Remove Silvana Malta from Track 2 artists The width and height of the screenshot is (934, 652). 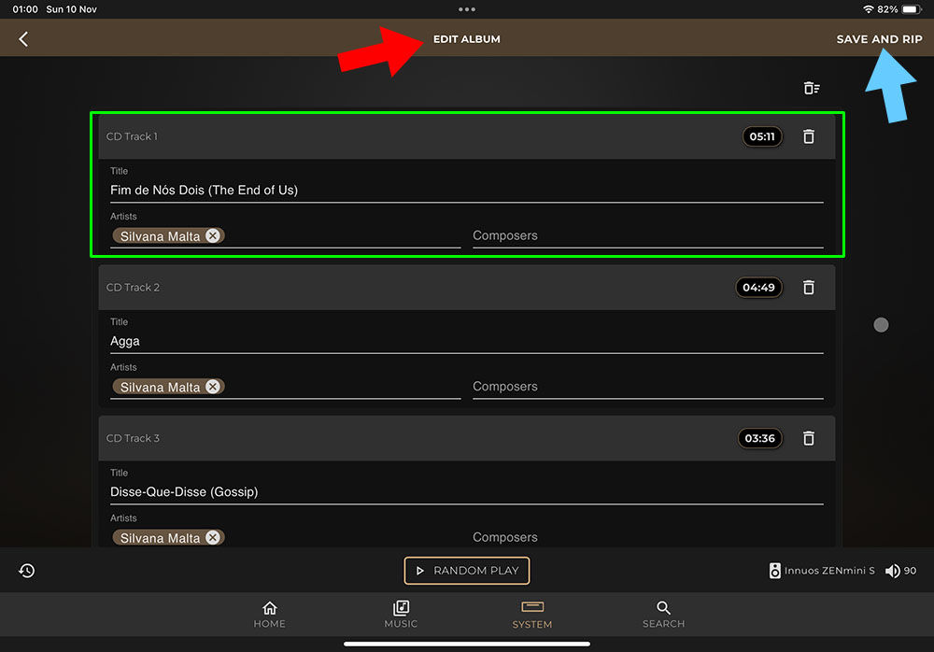[x=213, y=387]
